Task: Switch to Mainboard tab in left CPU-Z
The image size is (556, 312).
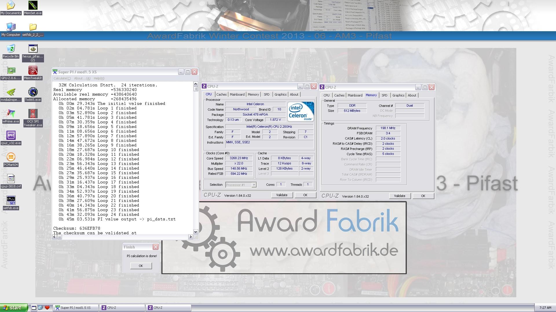Action: pyautogui.click(x=237, y=94)
